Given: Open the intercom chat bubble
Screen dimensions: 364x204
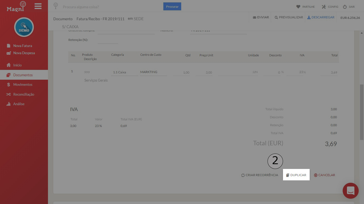Looking at the screenshot, I should tap(350, 191).
